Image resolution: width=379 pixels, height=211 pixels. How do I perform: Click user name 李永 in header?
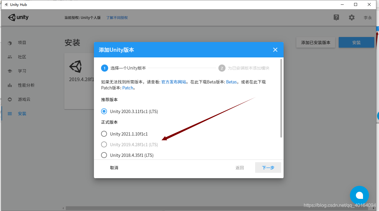pyautogui.click(x=368, y=18)
